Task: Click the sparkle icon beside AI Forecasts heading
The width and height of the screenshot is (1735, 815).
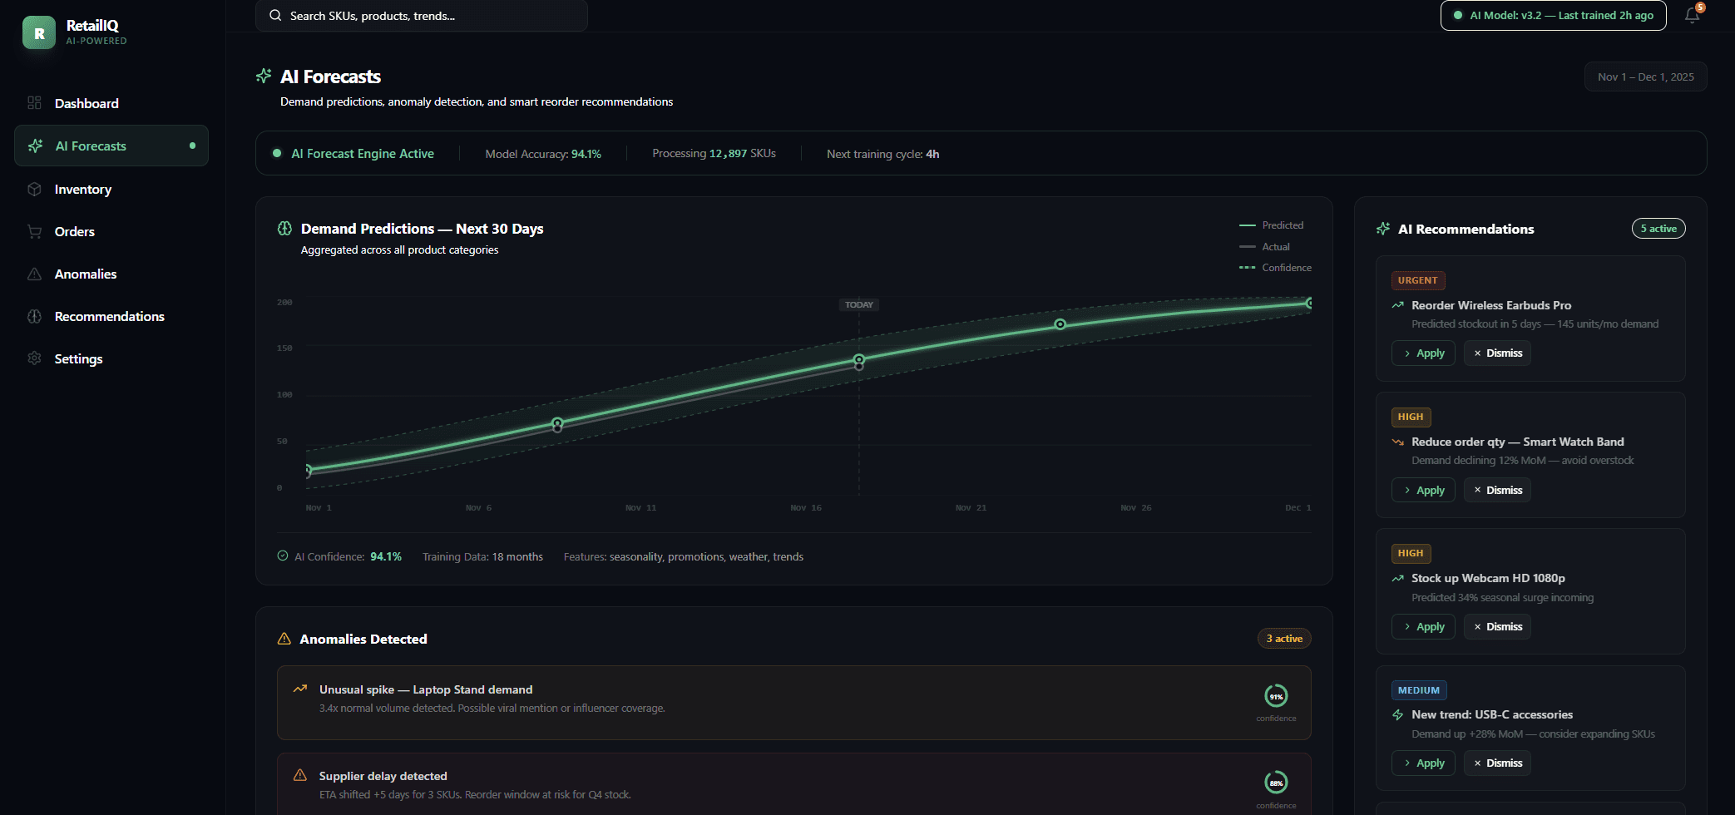Action: [264, 77]
